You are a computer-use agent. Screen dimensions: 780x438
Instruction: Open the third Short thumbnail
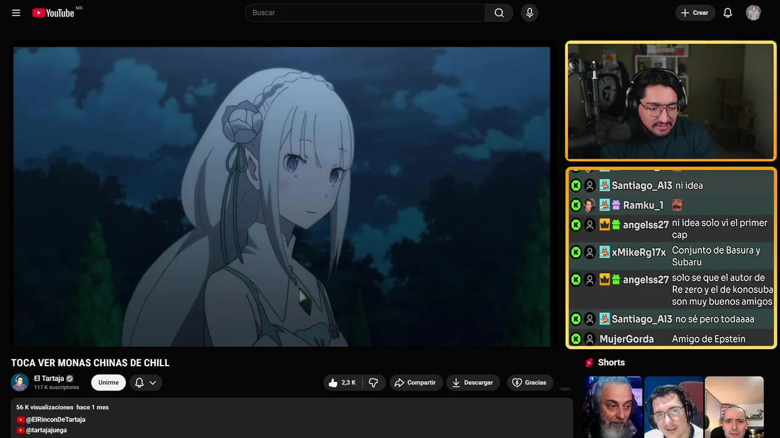734,407
